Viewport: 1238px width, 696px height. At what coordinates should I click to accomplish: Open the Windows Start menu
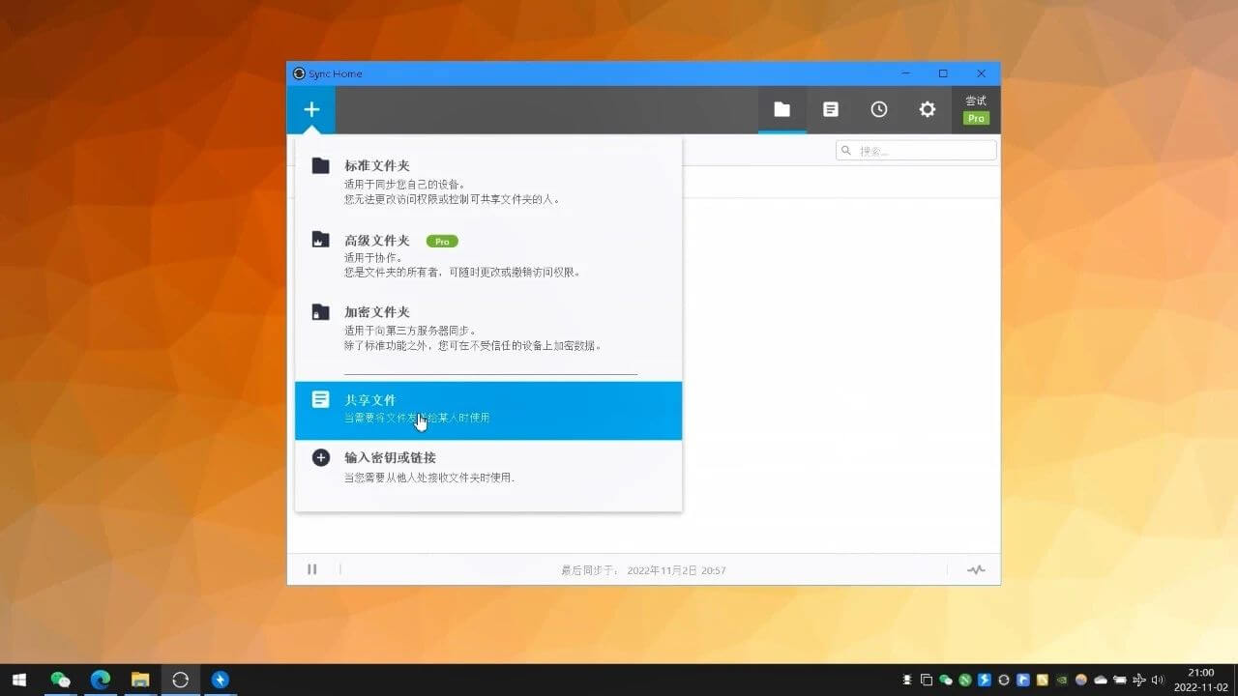click(x=18, y=680)
